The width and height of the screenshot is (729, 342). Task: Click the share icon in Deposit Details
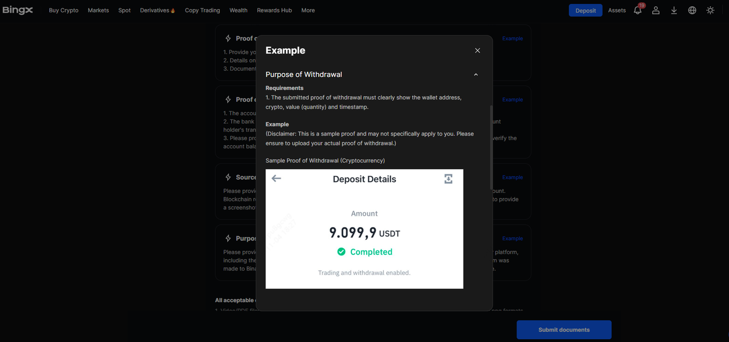[x=448, y=179]
